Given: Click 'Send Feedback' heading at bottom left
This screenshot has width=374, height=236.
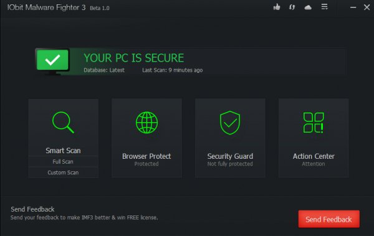Looking at the screenshot, I should 32,209.
